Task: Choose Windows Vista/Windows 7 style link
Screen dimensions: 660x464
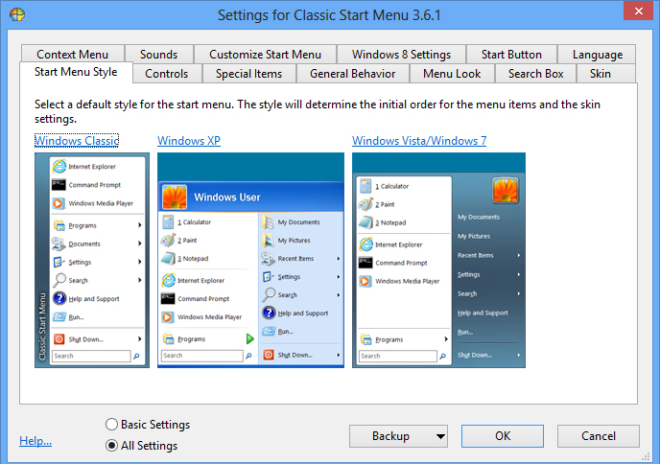Action: pyautogui.click(x=419, y=141)
